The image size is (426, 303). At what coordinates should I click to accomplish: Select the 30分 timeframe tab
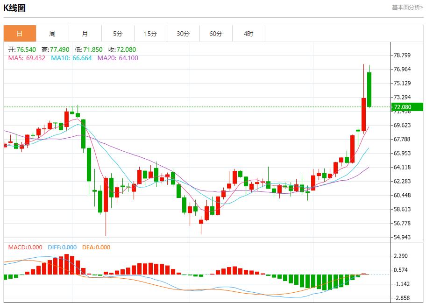[183, 34]
